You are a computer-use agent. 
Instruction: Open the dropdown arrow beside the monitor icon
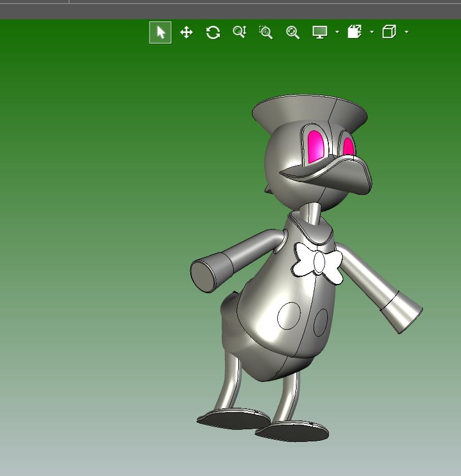tap(337, 31)
